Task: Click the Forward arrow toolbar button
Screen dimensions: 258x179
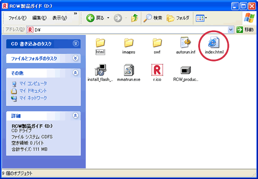Action: 118,18
